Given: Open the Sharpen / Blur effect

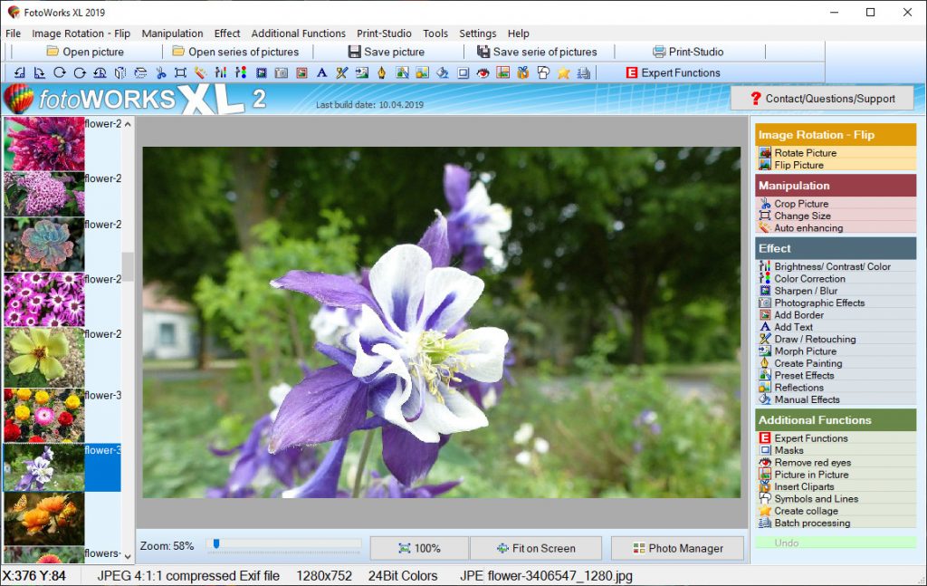Looking at the screenshot, I should pos(800,290).
